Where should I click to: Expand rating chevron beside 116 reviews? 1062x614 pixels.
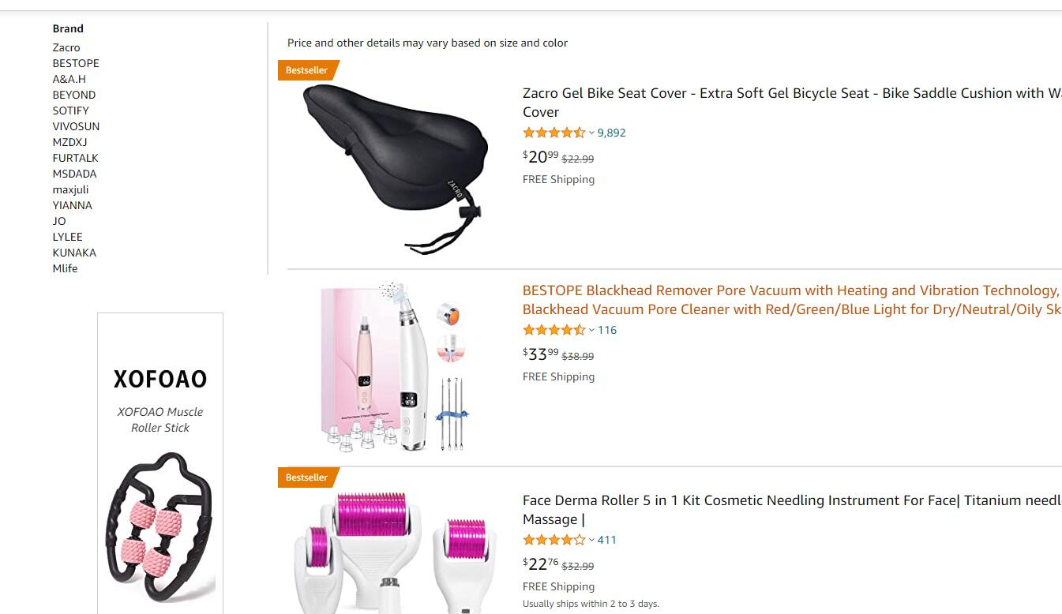(591, 330)
